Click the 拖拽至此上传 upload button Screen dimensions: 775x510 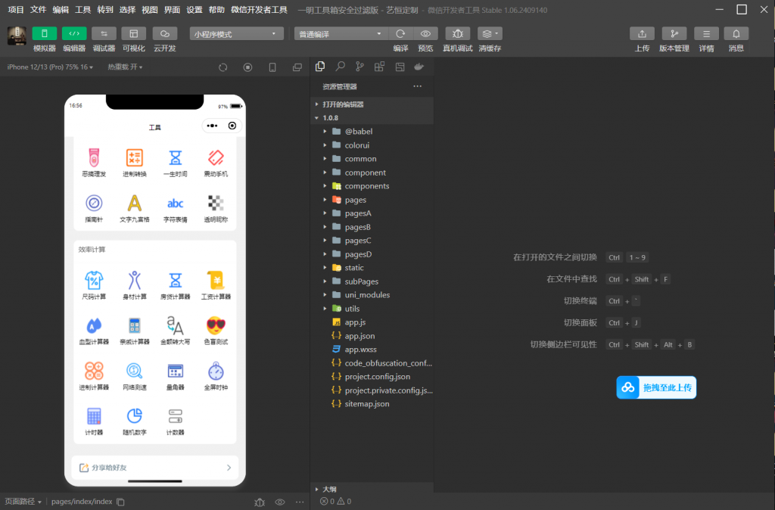[656, 387]
